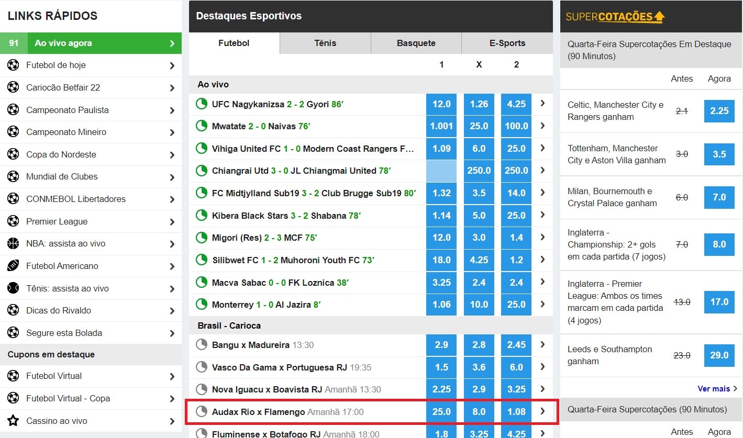Click soccer icon beside Futebol Virtual - Copa

(x=13, y=398)
